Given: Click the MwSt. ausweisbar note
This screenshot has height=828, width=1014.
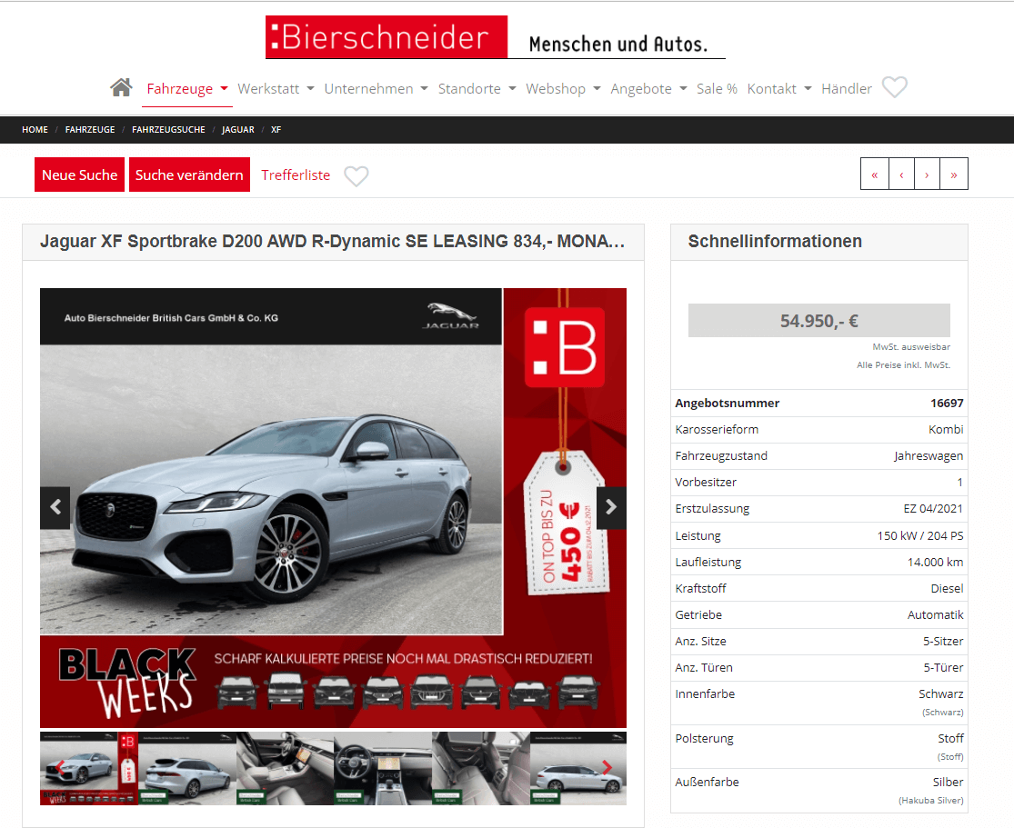Looking at the screenshot, I should [x=911, y=347].
